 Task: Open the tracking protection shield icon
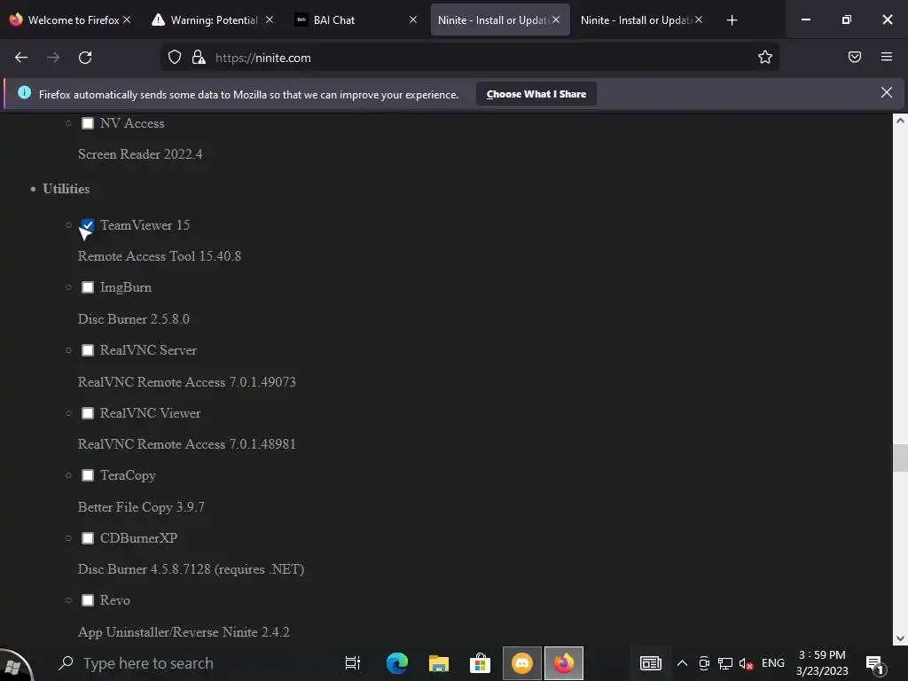pos(175,58)
